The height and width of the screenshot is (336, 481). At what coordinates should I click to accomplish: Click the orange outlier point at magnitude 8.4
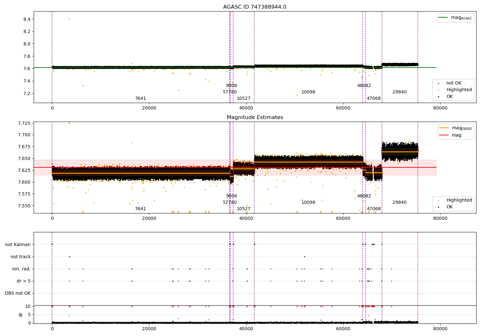click(x=69, y=19)
